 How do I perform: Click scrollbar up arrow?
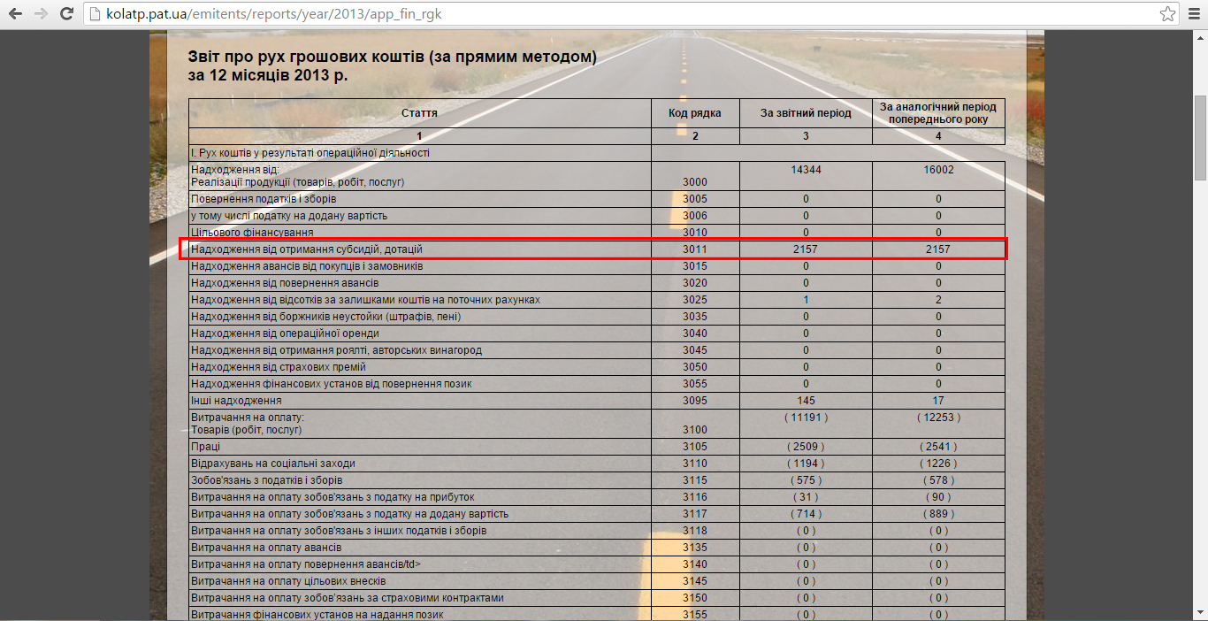[x=1200, y=36]
